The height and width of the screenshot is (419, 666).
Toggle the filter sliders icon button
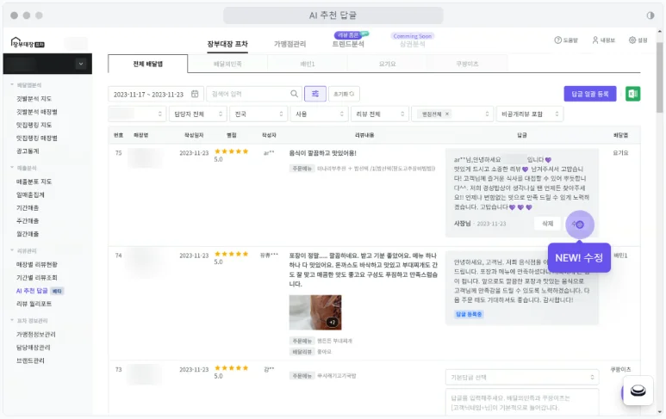pyautogui.click(x=315, y=94)
